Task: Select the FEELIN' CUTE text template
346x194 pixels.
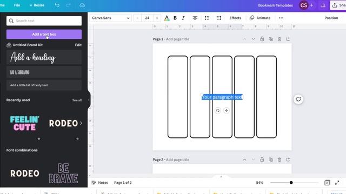Action: (24, 123)
